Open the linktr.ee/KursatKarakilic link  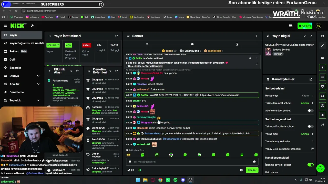tap(145, 66)
